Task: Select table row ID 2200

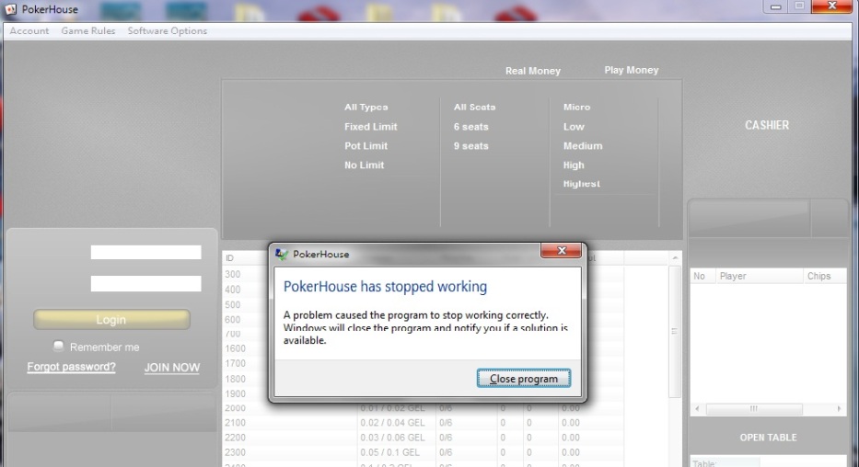Action: coord(423,438)
